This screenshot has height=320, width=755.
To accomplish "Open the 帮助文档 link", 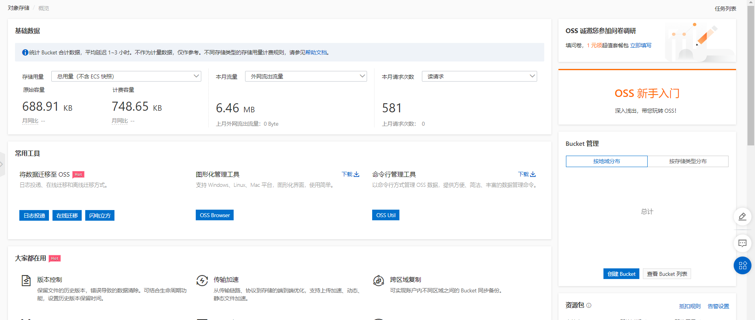I will pyautogui.click(x=316, y=52).
